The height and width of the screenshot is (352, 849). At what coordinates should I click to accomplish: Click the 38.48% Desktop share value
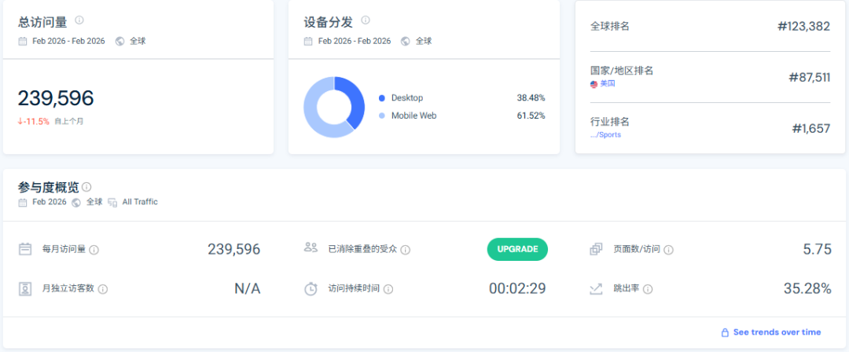pyautogui.click(x=531, y=98)
